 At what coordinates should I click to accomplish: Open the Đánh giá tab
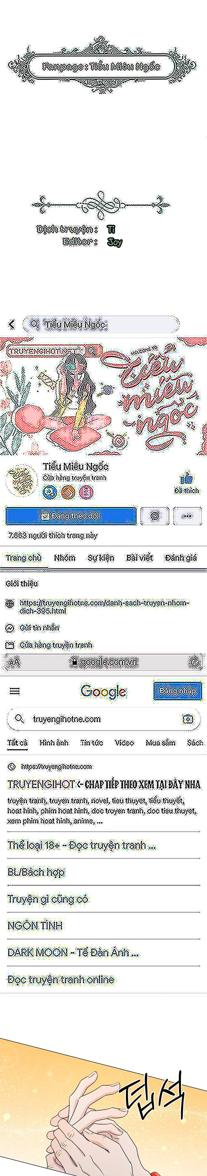(x=181, y=557)
